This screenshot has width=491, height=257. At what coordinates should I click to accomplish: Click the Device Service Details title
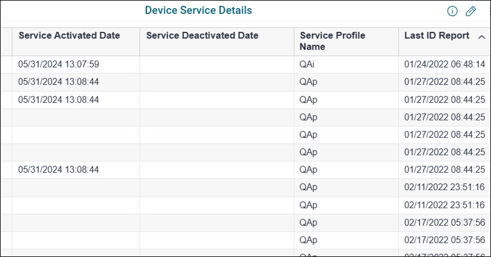coord(198,10)
